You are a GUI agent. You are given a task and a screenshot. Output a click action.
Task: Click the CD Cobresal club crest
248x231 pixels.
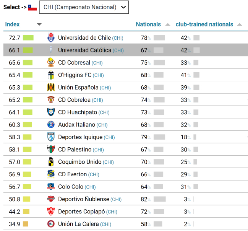[x=51, y=63]
